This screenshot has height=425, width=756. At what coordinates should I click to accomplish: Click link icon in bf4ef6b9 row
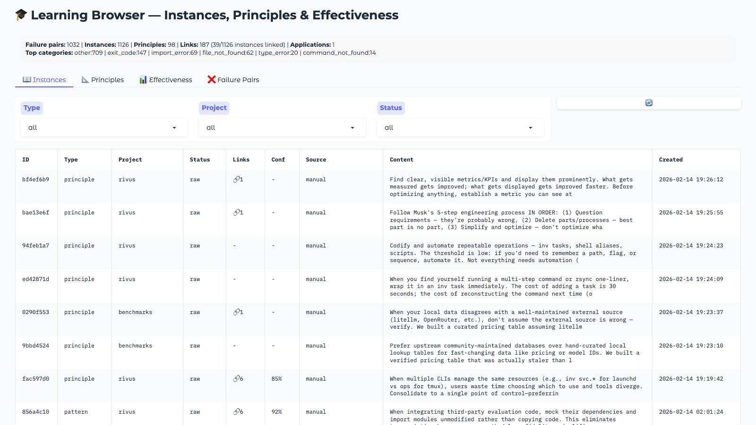237,179
